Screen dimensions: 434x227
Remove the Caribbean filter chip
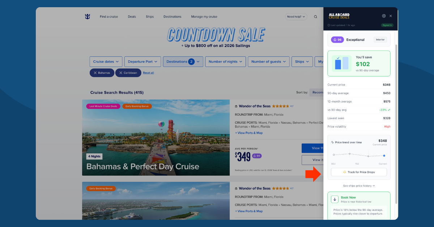click(121, 73)
